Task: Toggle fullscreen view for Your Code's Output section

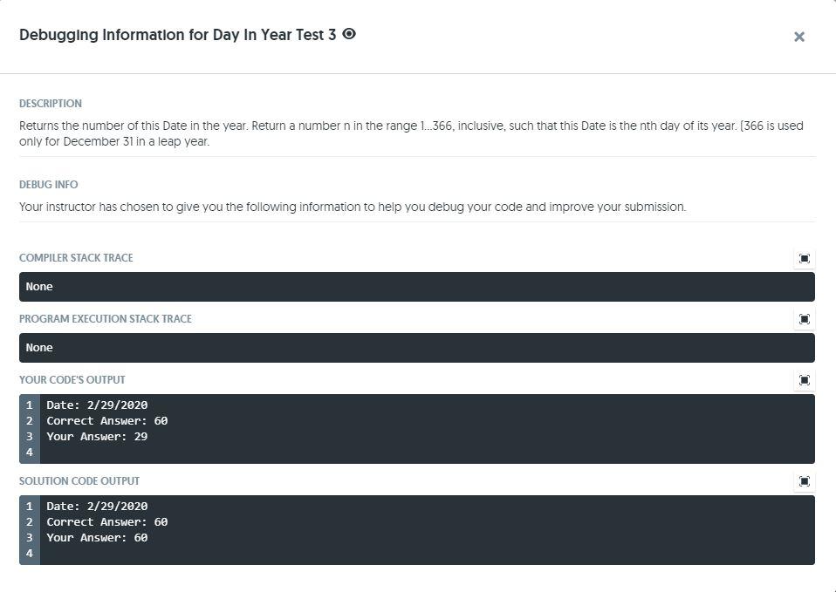Action: tap(804, 380)
